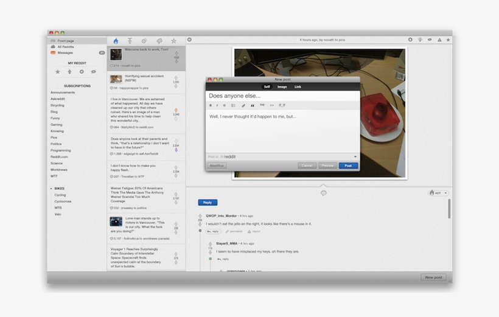499x317 pixels.
Task: Switch to the Link tab in New post
Action: pyautogui.click(x=298, y=86)
